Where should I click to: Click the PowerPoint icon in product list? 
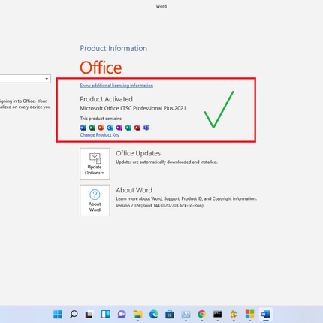101,128
